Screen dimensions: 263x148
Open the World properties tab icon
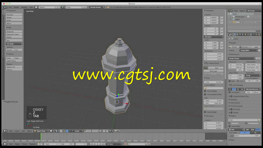coord(243,35)
